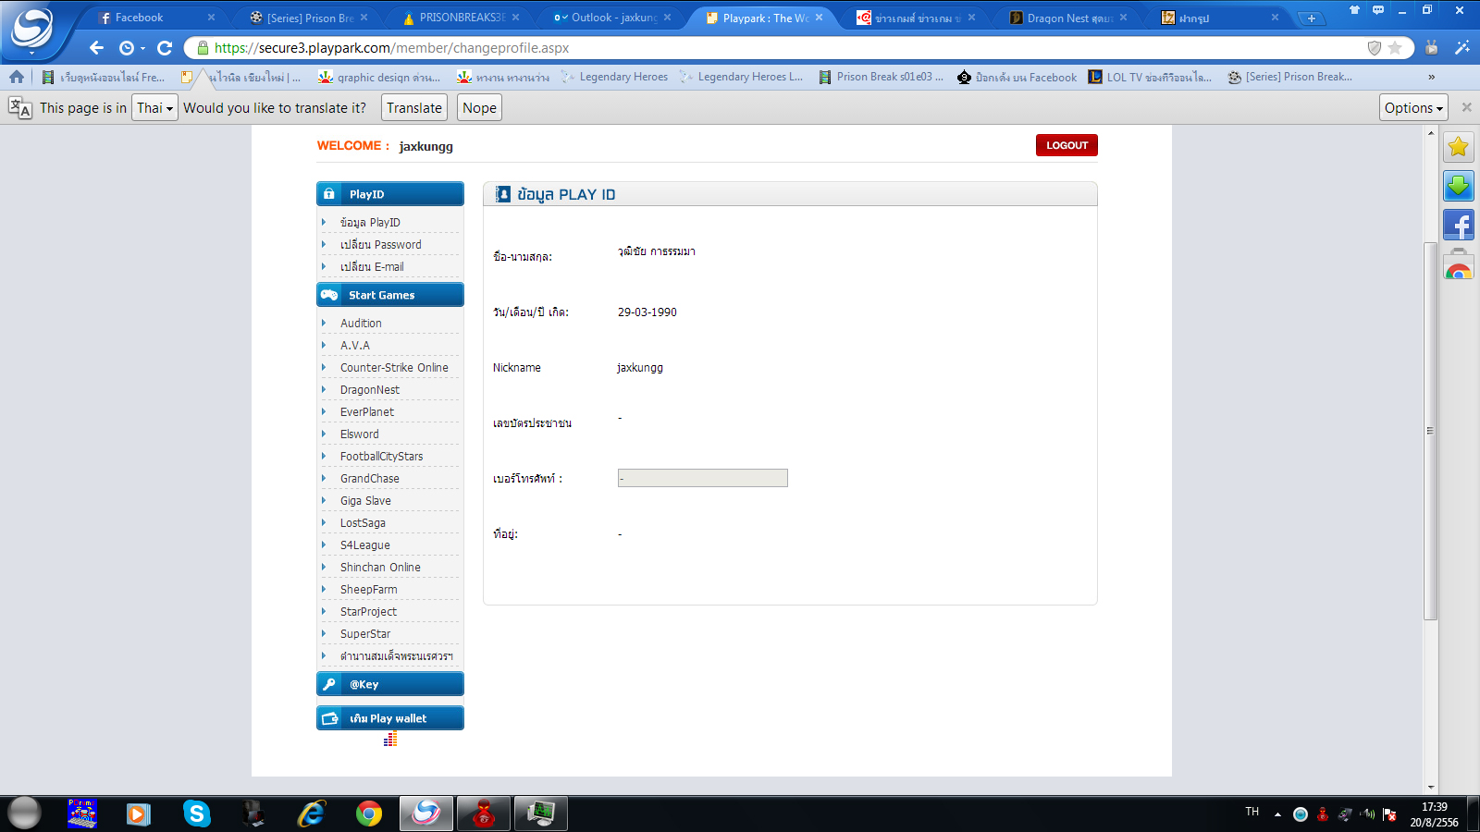The image size is (1480, 832).
Task: Click the translate icon in translation bar
Action: pyautogui.click(x=20, y=107)
